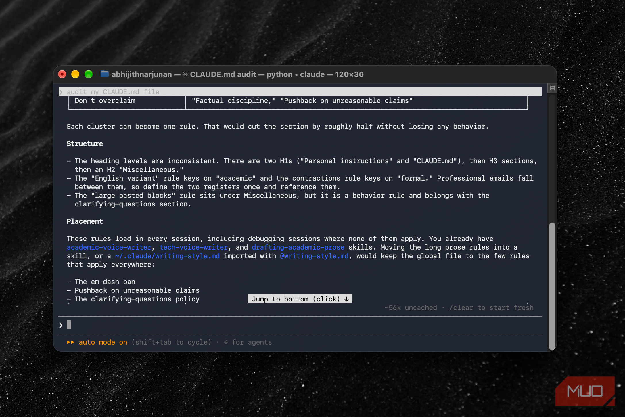
Task: Open the academic-voice-writer skill link
Action: pyautogui.click(x=109, y=247)
